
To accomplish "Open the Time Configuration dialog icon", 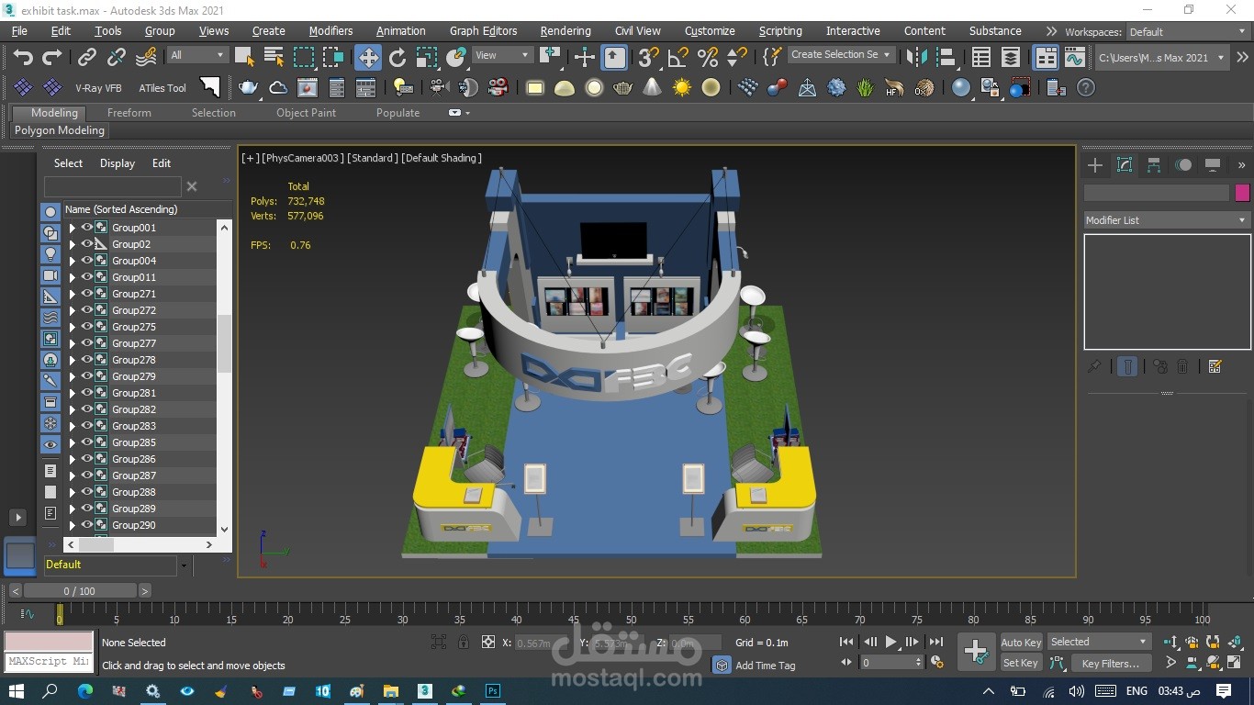I will [x=936, y=662].
